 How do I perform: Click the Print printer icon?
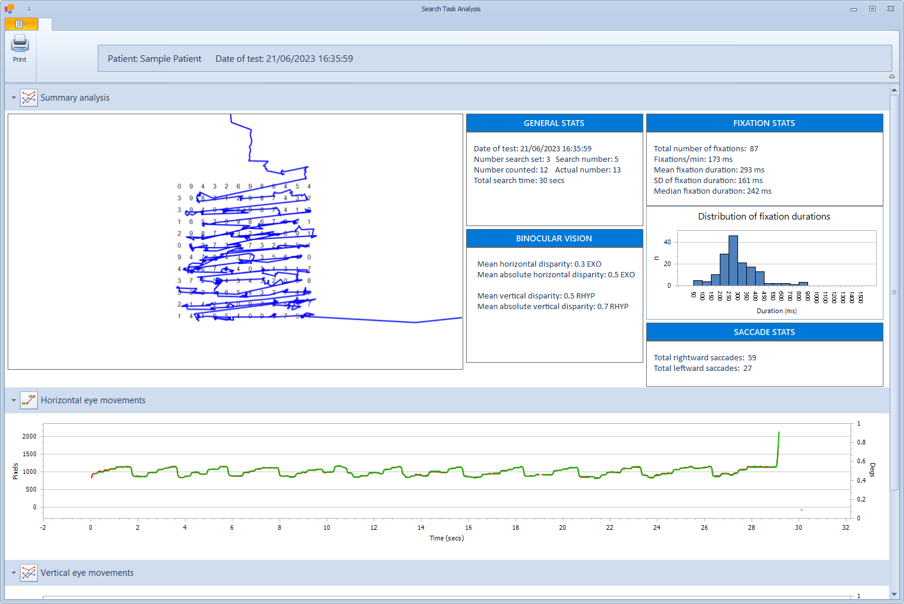(x=20, y=44)
